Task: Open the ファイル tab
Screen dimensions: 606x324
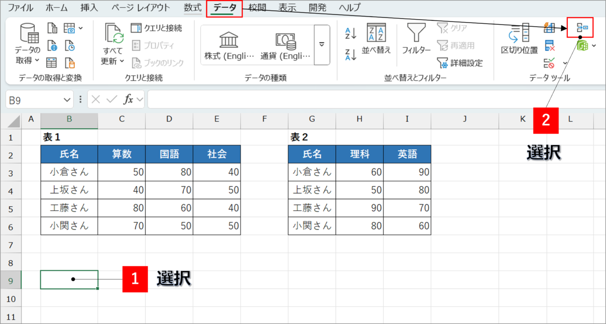Action: (x=21, y=8)
